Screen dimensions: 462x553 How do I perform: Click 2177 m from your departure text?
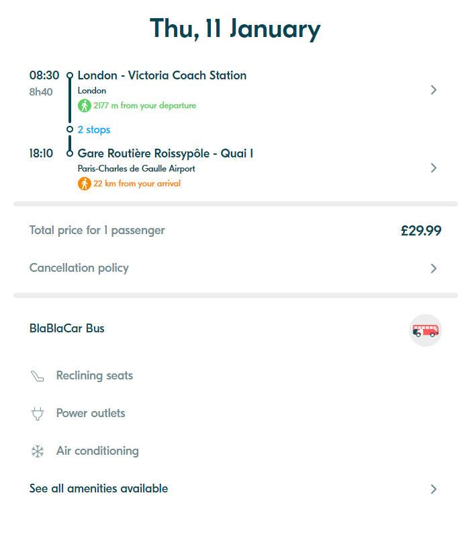pyautogui.click(x=145, y=106)
